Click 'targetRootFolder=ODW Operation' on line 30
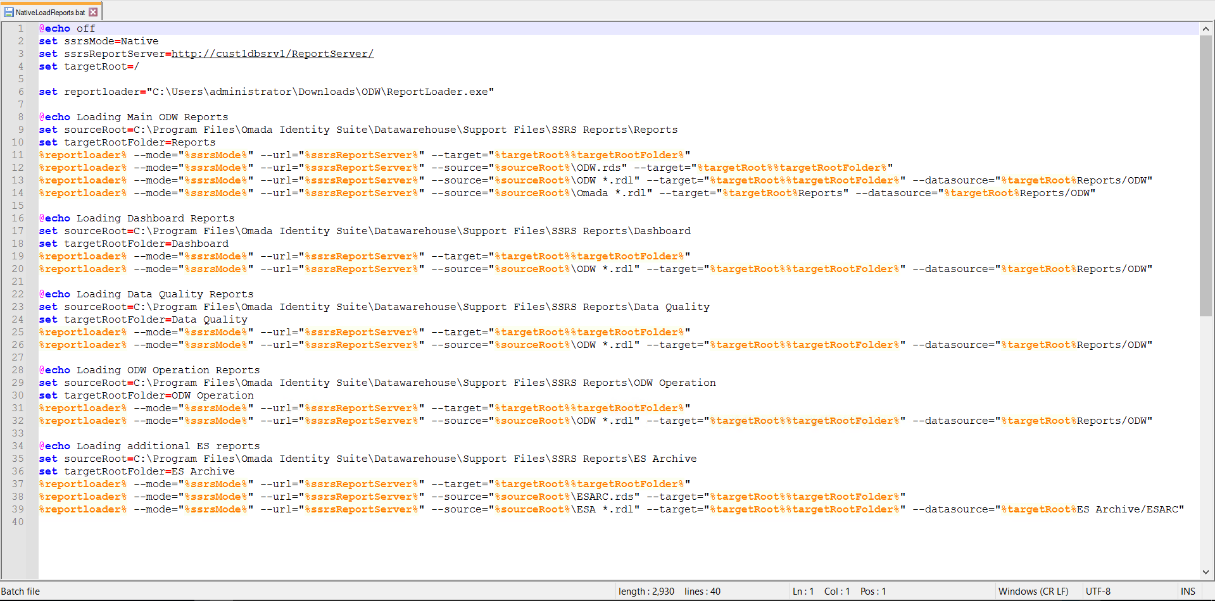 pos(159,395)
